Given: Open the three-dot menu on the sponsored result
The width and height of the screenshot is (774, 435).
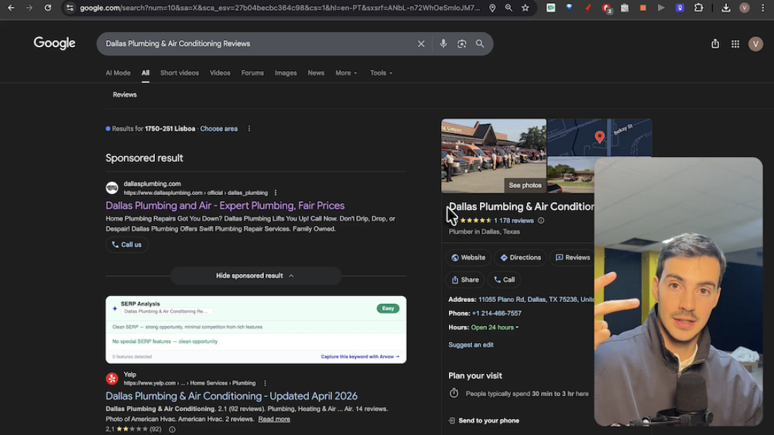Looking at the screenshot, I should 275,192.
